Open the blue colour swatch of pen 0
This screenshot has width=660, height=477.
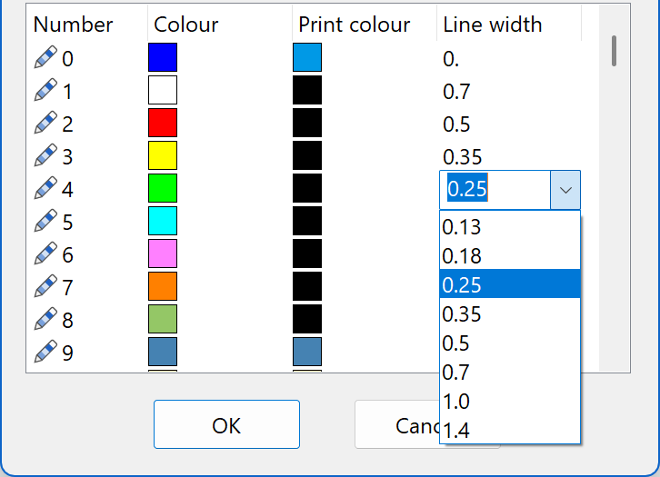tap(163, 57)
